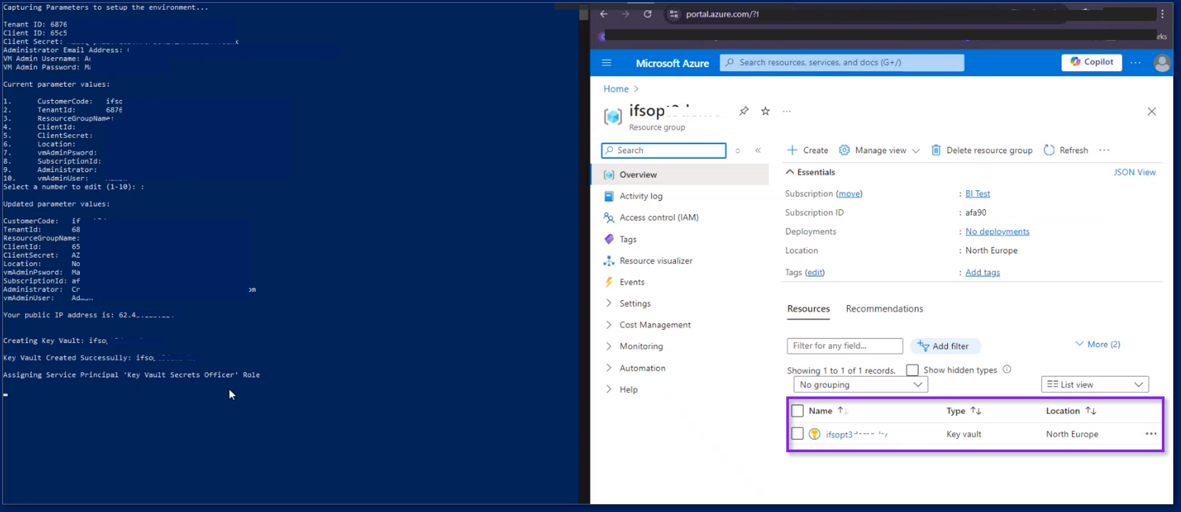This screenshot has height=512, width=1181.
Task: Open JSON View
Action: point(1134,172)
